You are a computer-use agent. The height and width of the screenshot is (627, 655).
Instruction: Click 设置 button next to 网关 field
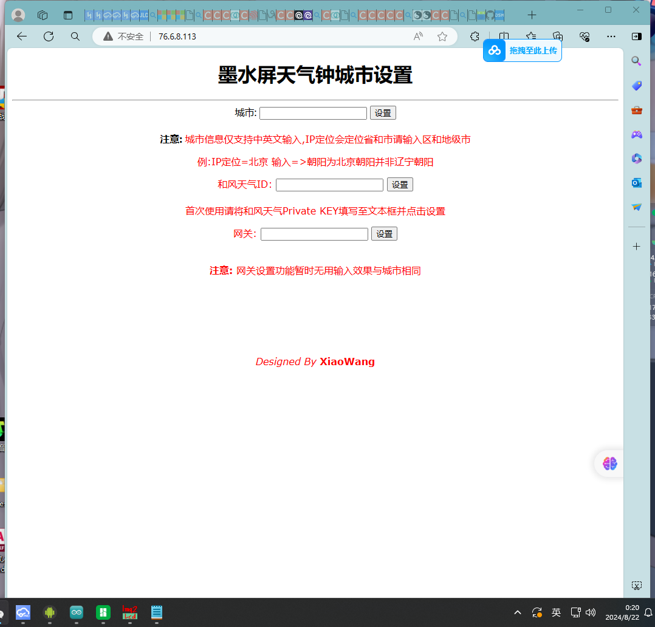tap(384, 234)
